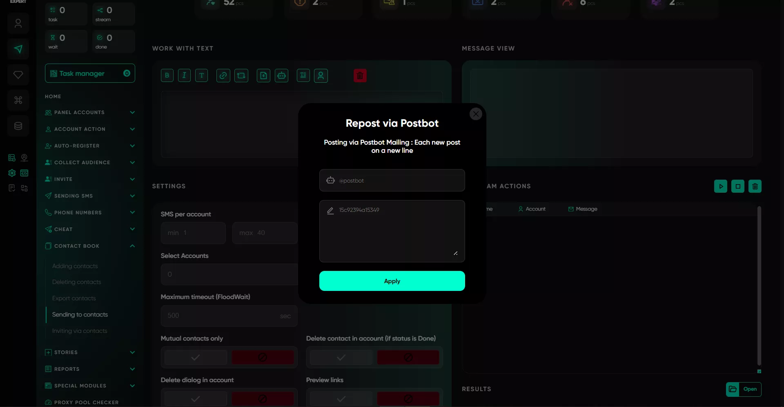Click the folder icon beside Open in Results
784x407 pixels.
click(733, 389)
